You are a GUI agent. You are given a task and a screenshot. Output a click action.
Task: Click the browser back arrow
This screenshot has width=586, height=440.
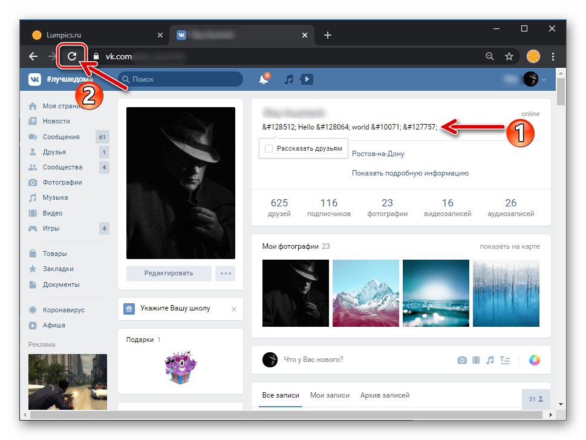point(33,56)
